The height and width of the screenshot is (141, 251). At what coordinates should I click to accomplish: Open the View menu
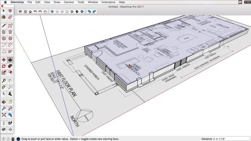coord(47,2)
